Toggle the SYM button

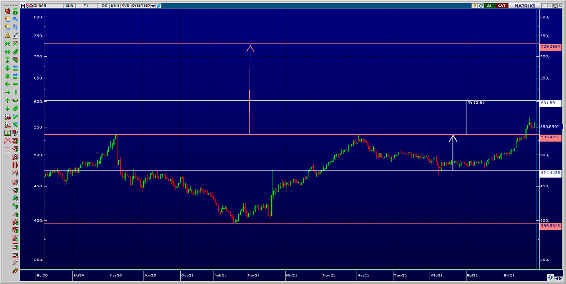click(x=136, y=6)
